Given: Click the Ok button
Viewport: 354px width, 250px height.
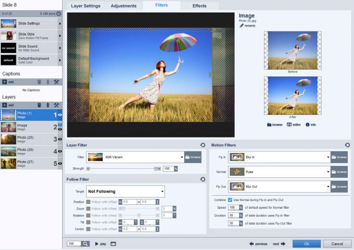Looking at the screenshot, I should click(x=306, y=244).
